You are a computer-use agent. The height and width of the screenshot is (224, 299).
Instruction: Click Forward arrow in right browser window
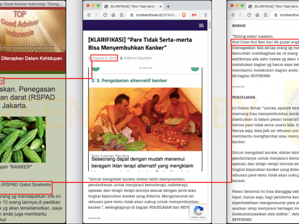[241, 15]
